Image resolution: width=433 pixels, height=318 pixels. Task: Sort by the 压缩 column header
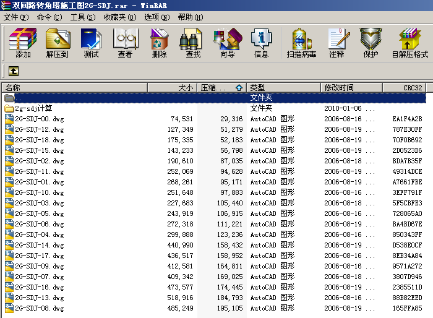(x=221, y=88)
